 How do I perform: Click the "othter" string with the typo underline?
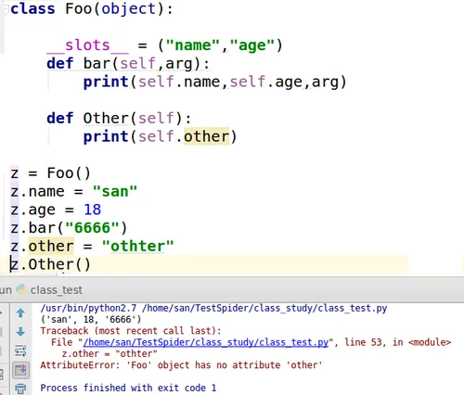[x=137, y=247]
